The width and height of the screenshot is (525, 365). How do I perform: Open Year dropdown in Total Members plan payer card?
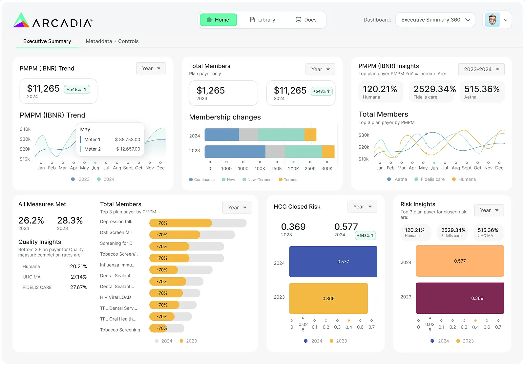[320, 69]
